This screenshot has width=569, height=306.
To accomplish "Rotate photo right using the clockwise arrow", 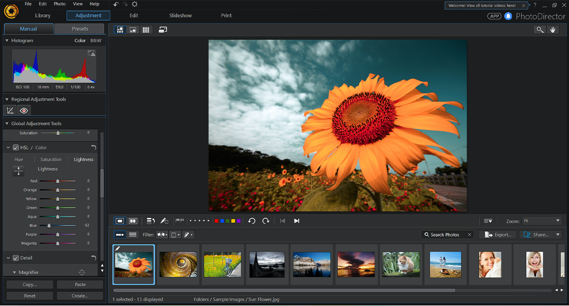I will tap(266, 221).
